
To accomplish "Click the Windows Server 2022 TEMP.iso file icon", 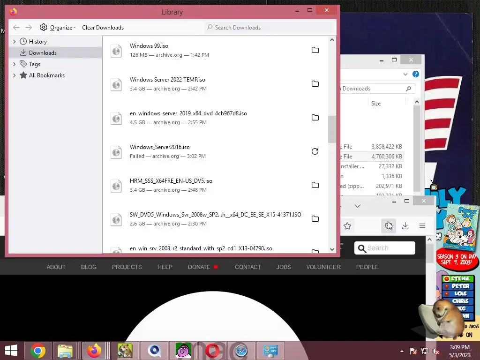I will tap(116, 84).
